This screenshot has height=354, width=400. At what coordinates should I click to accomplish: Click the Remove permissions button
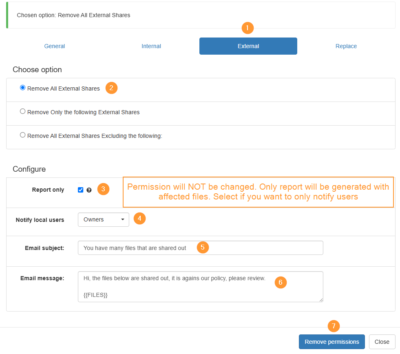tap(332, 342)
